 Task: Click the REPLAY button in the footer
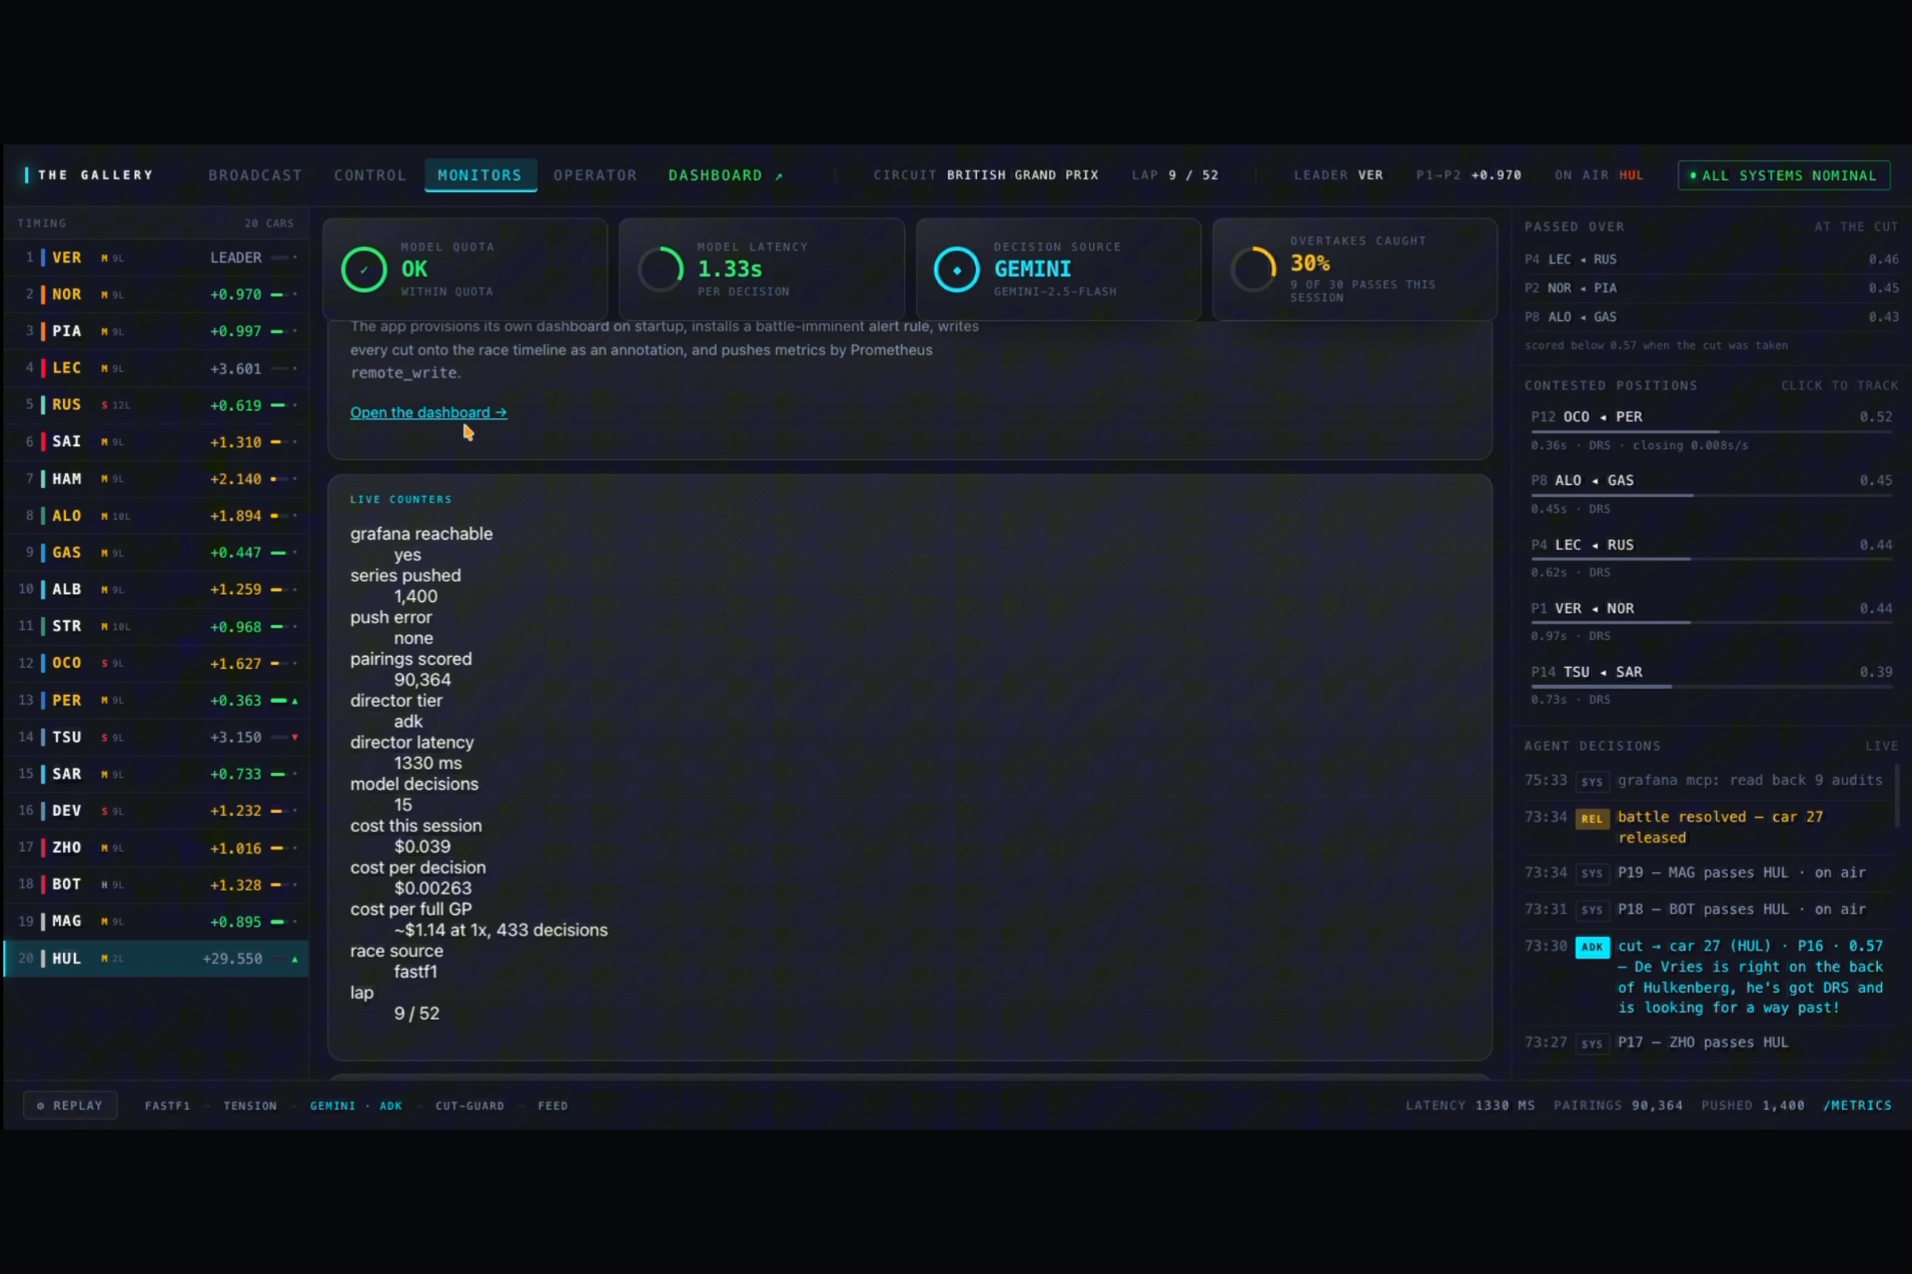[x=70, y=1105]
